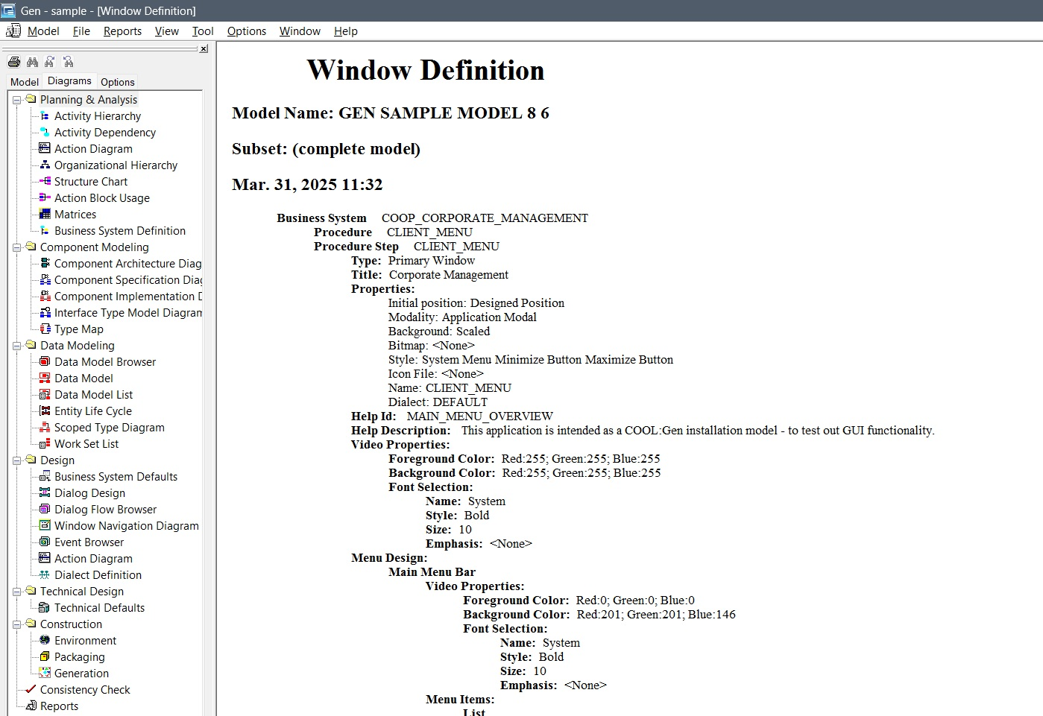Select Window Navigation Diagram in tree
This screenshot has width=1043, height=716.
click(126, 526)
